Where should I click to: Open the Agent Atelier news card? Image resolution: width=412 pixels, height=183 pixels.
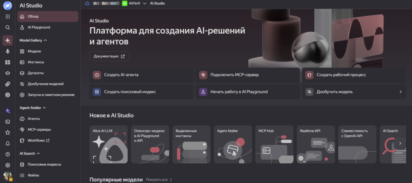(x=233, y=144)
